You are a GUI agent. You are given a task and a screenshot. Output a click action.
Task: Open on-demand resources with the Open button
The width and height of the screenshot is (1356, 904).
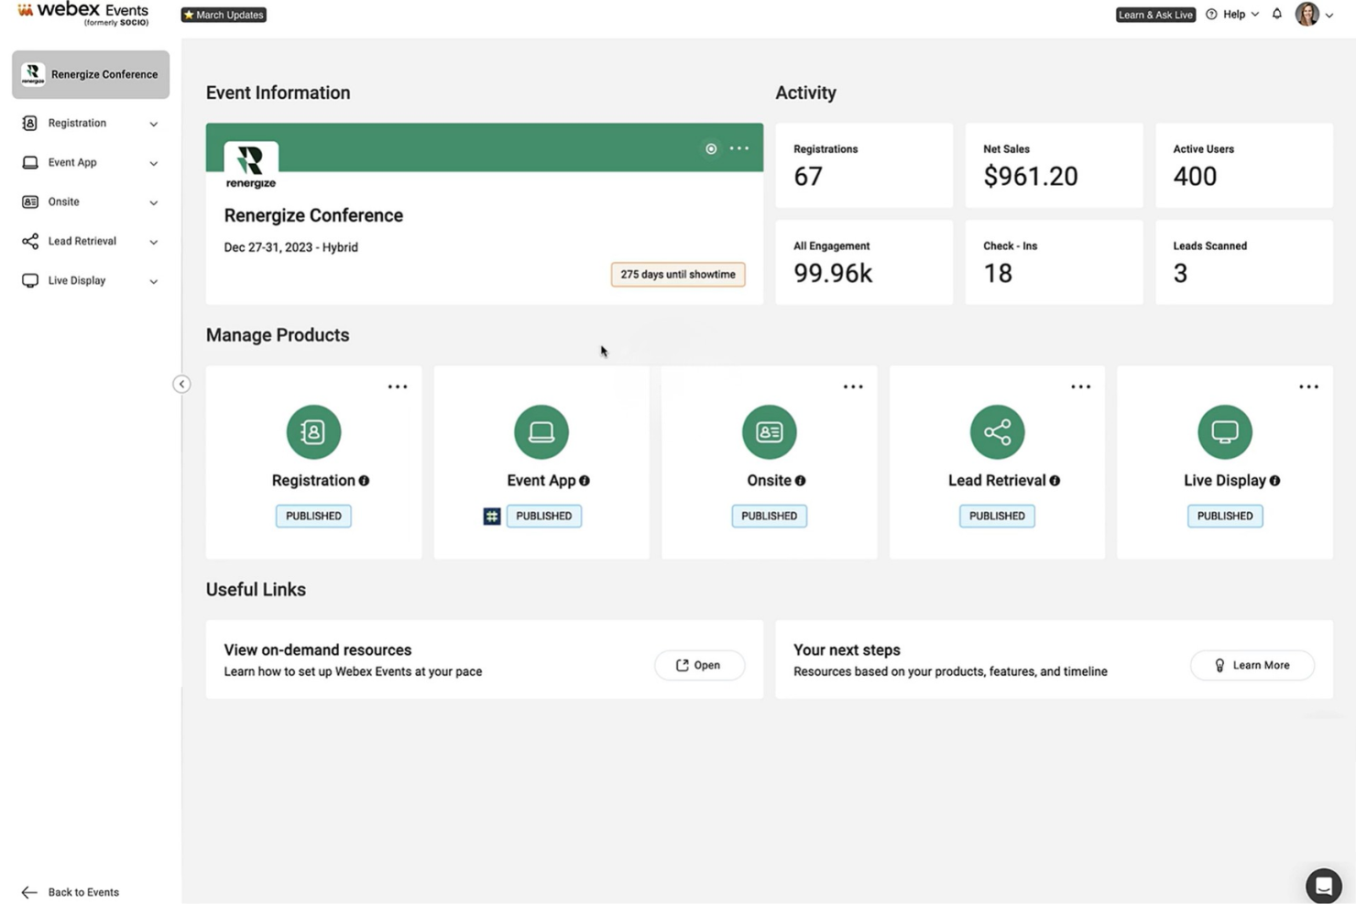coord(699,665)
